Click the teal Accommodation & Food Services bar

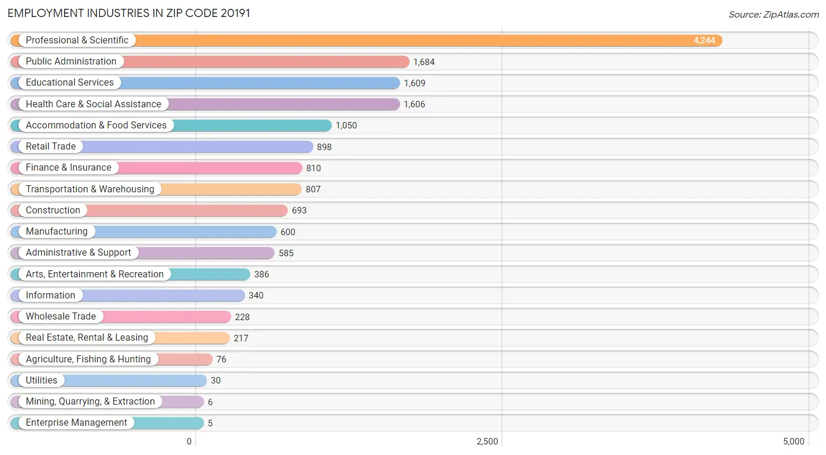pos(171,125)
